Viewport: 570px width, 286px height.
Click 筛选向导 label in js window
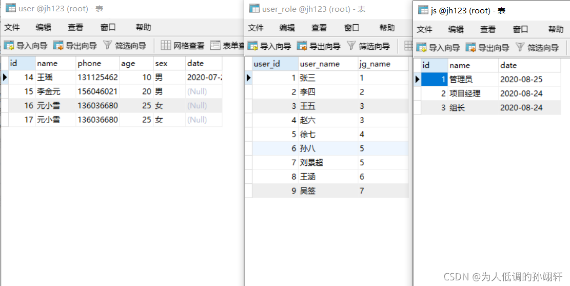pos(543,47)
